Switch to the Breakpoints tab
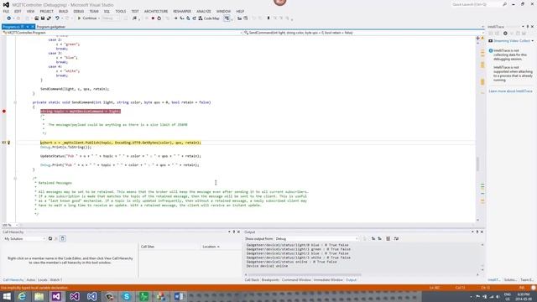 pyautogui.click(x=270, y=279)
